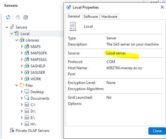Screen dimensions: 166x139
Task: Expand the SASHELP library
Action: [22, 66]
